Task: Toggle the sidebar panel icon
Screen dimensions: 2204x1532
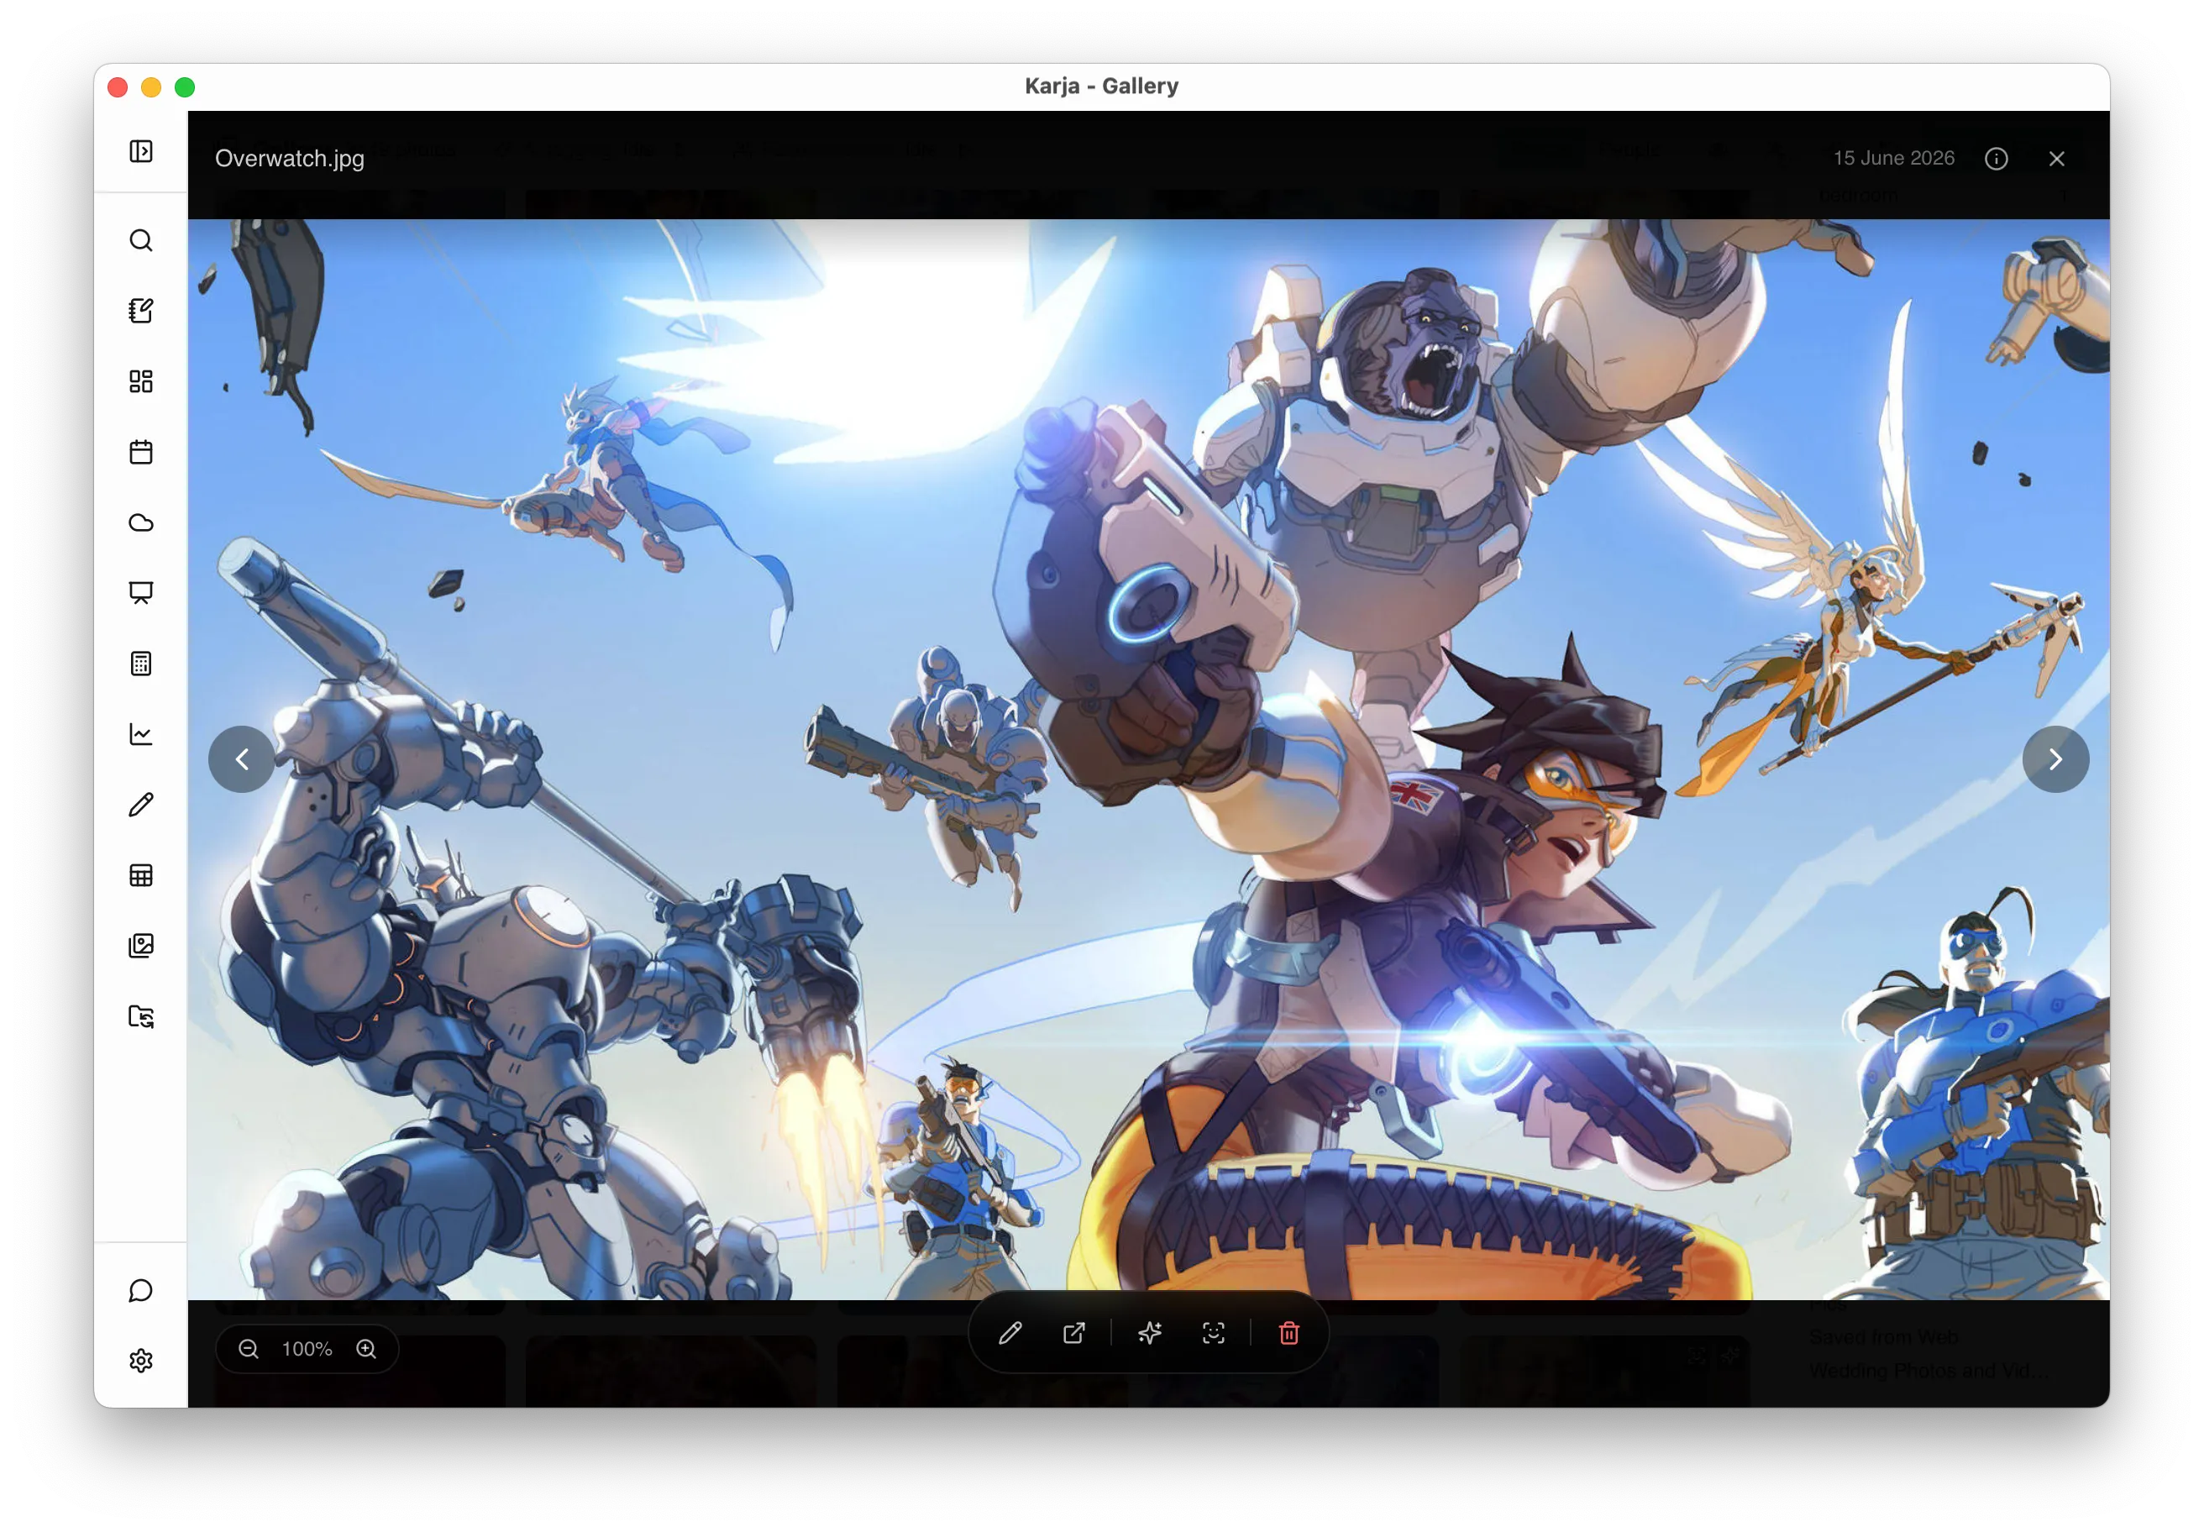Action: (x=141, y=152)
